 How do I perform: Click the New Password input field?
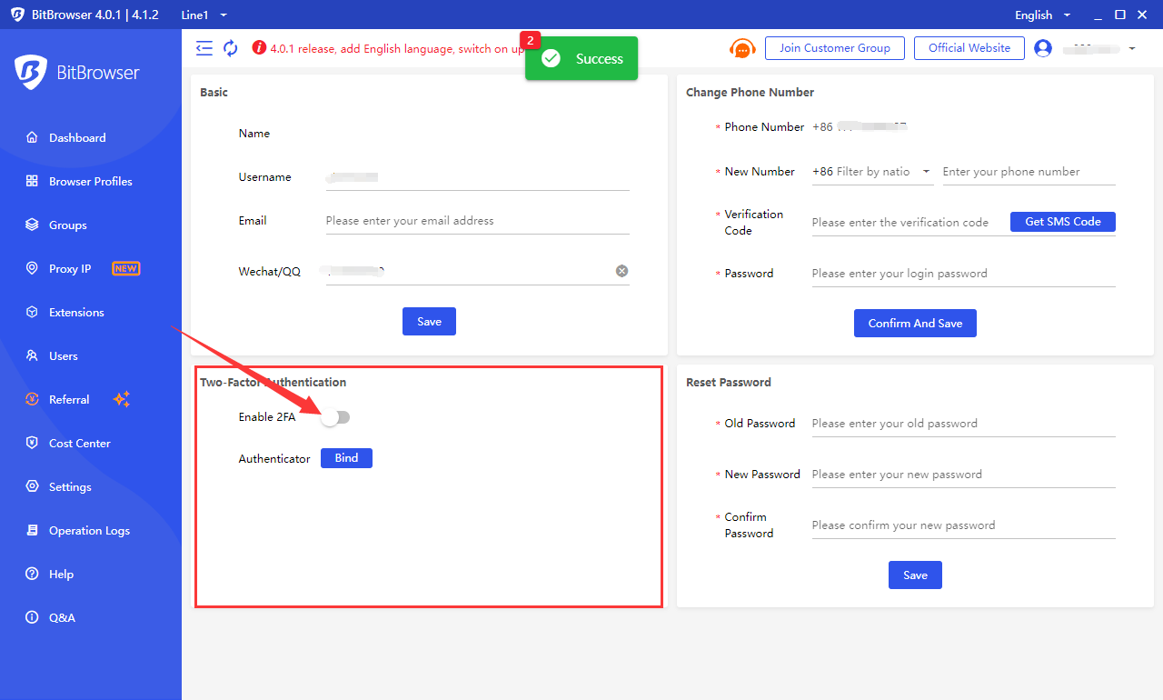coord(963,475)
